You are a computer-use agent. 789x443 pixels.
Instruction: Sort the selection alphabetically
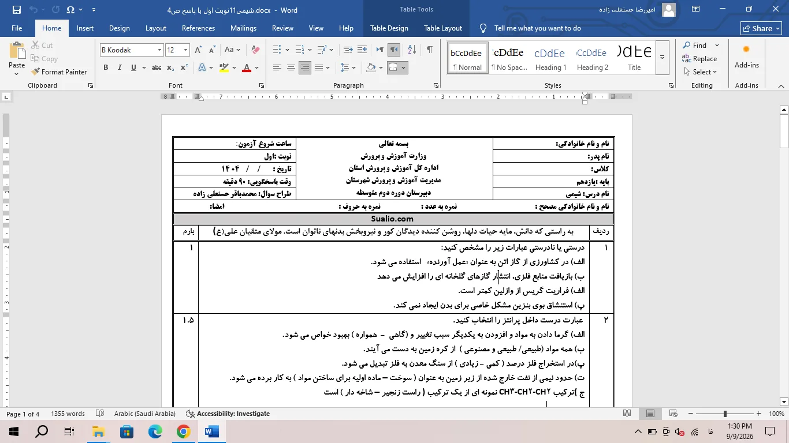click(412, 50)
